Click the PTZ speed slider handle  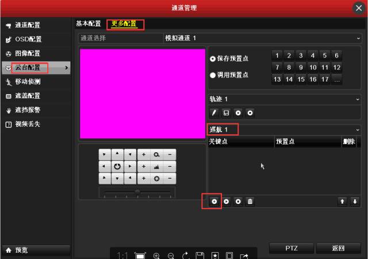137,192
